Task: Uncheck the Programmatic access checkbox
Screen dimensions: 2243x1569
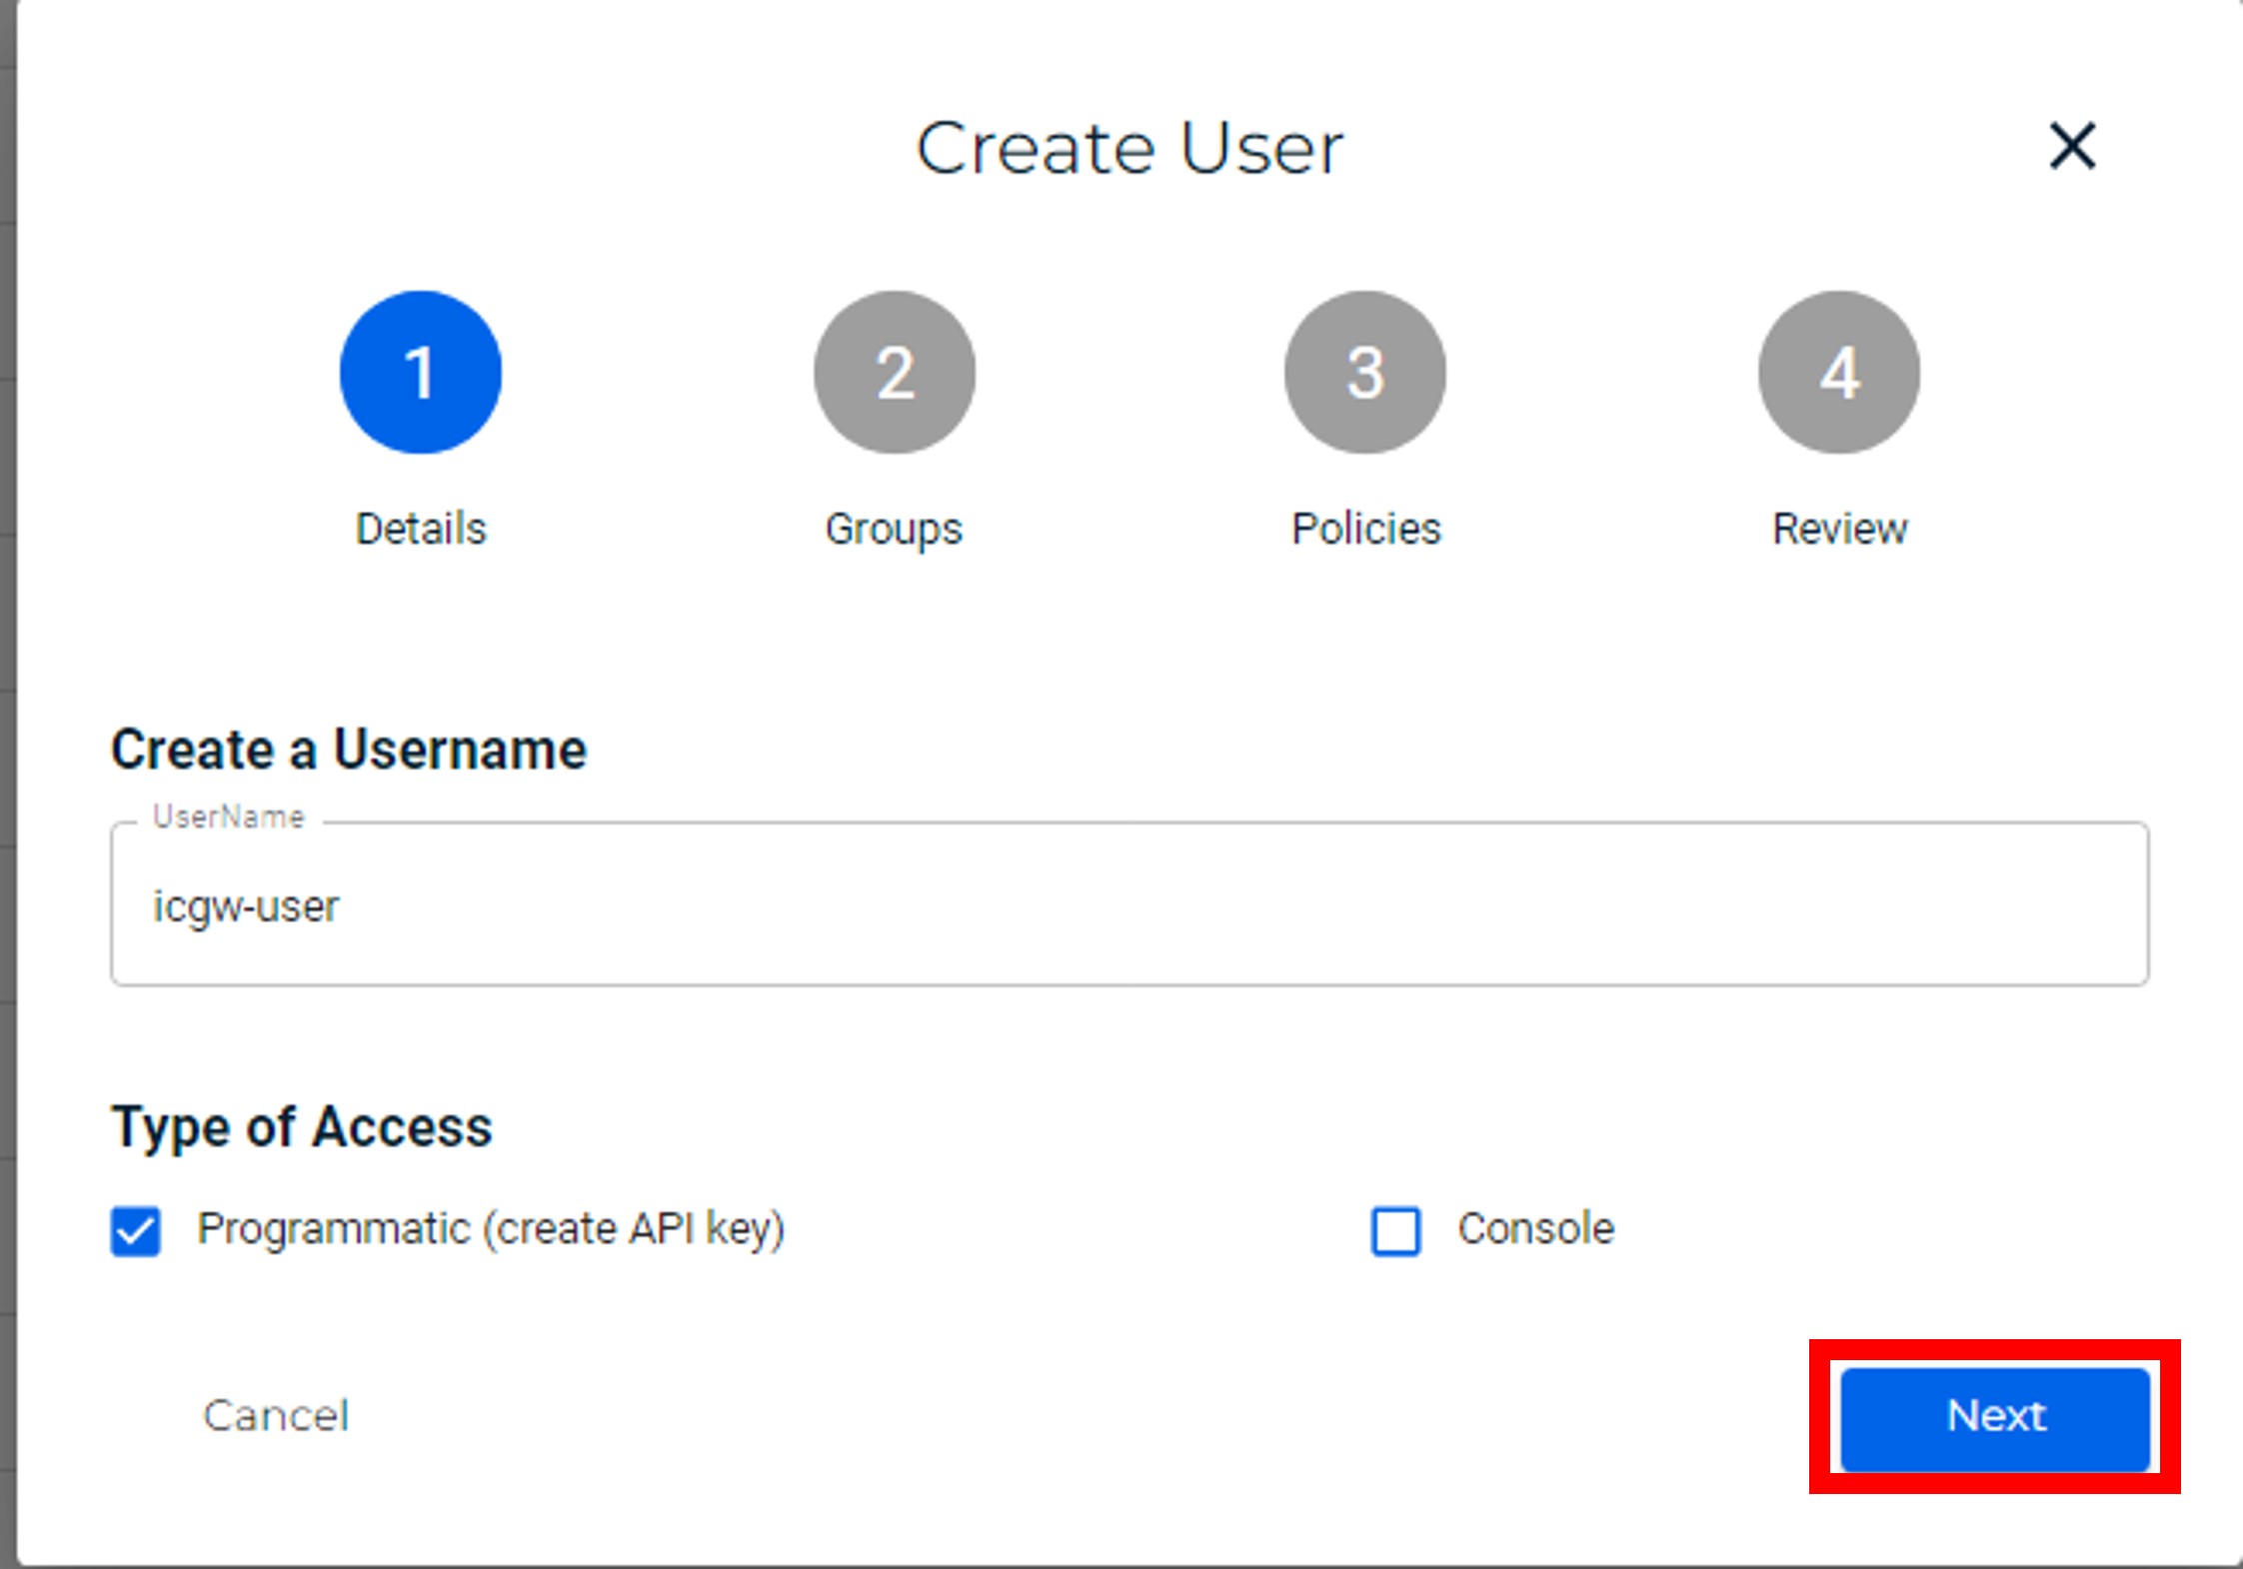Action: pyautogui.click(x=136, y=1230)
